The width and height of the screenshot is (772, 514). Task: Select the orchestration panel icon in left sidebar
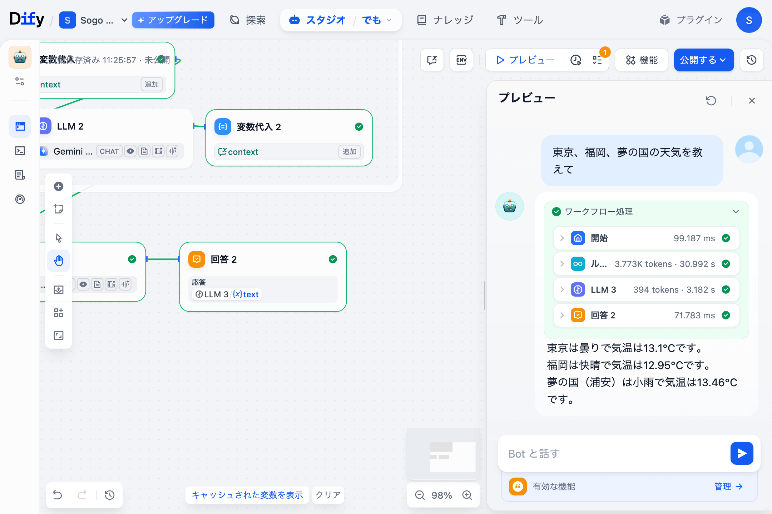20,126
